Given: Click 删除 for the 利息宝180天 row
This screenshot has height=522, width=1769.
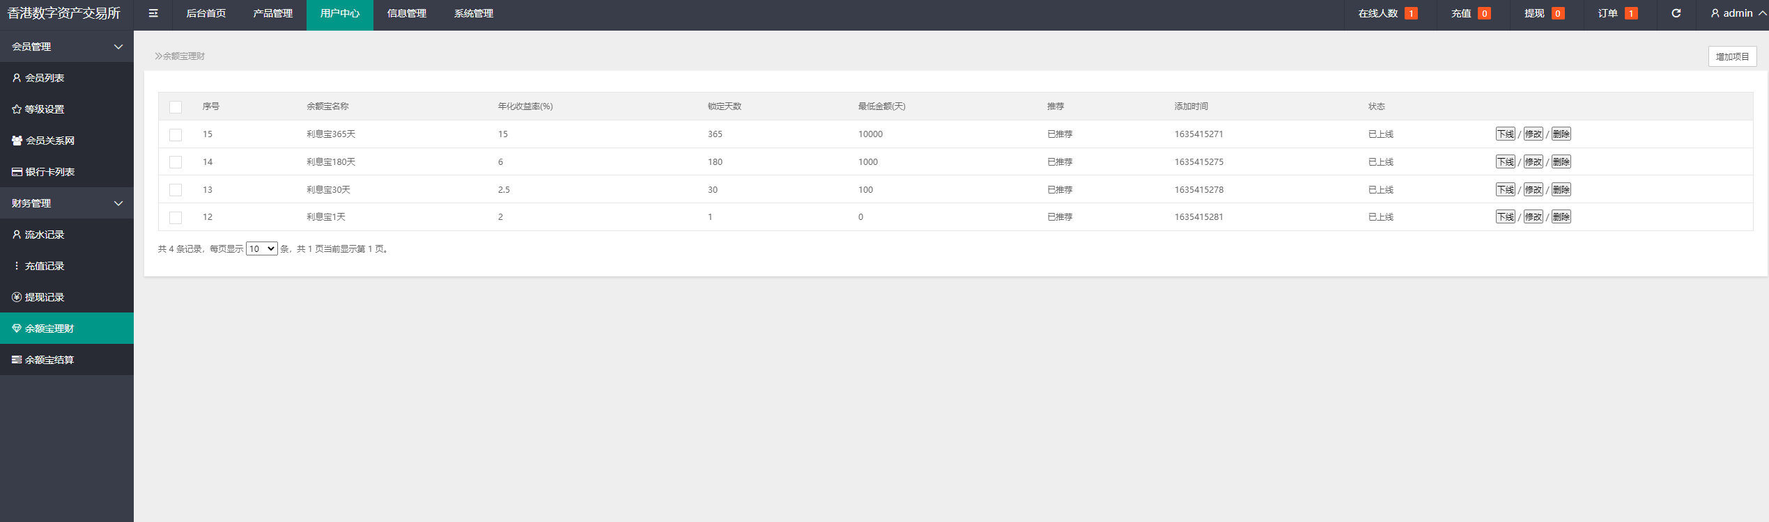Looking at the screenshot, I should coord(1561,162).
